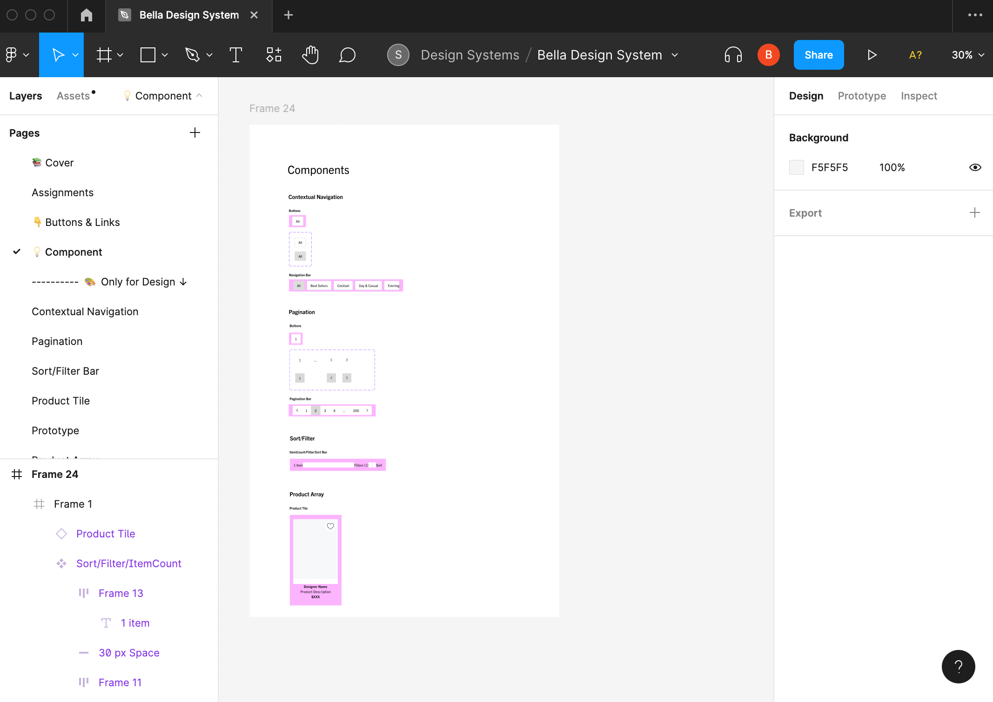Add a new page with plus
The image size is (993, 702).
pos(195,133)
